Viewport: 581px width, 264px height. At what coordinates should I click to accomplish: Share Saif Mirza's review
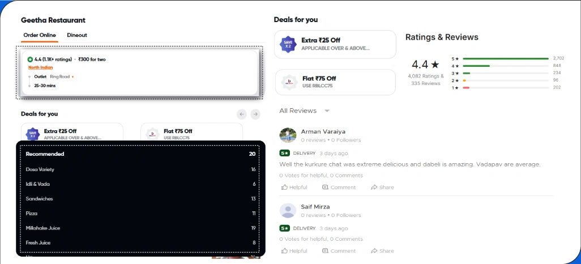(382, 251)
